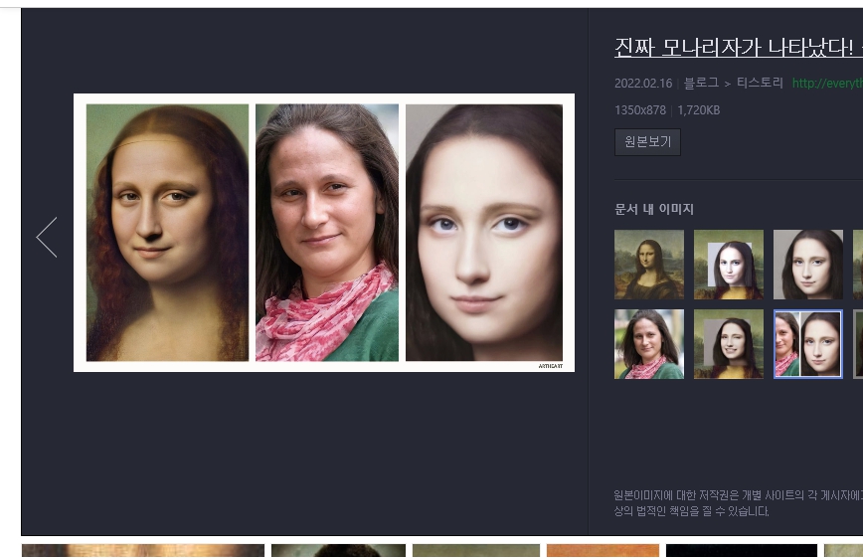Viewport: 863px width, 558px height.
Task: Open the 진짜 모나리자가 나타났다 title link
Action: tap(738, 48)
